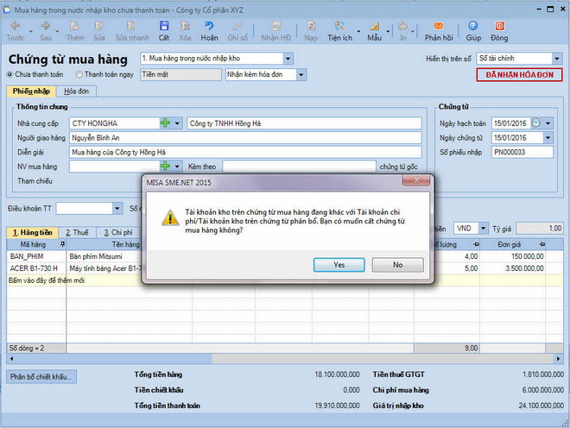Expand Điều khoản TT dropdown
The width and height of the screenshot is (570, 428).
[x=117, y=209]
